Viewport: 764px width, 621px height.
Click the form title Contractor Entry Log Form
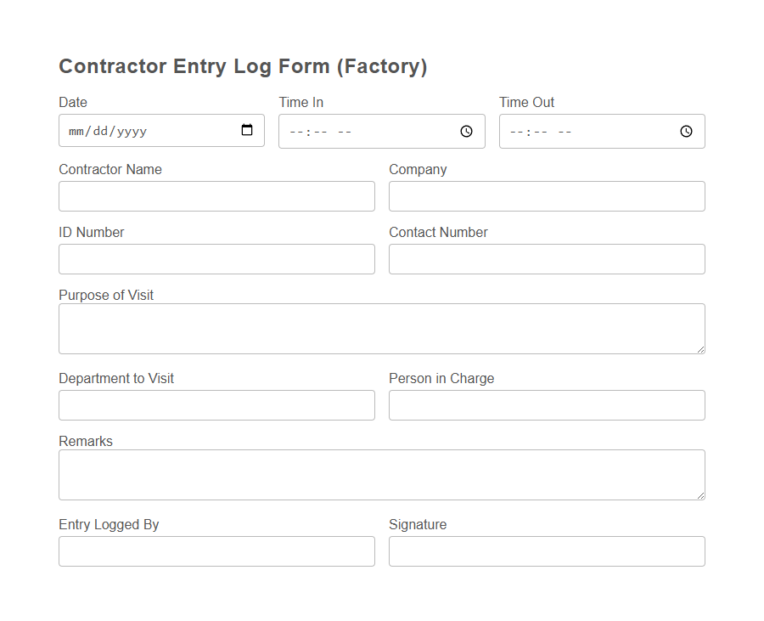(242, 66)
